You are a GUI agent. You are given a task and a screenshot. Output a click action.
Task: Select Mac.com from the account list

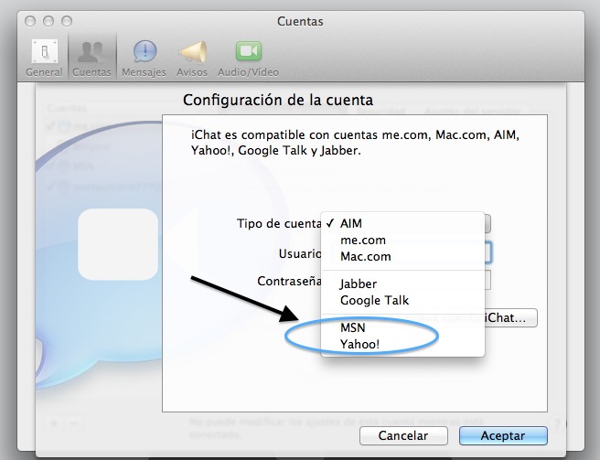402,256
